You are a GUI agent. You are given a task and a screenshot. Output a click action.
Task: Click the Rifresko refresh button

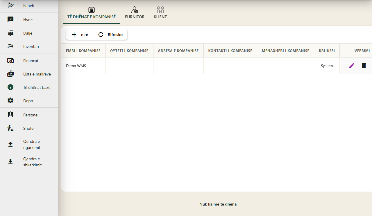click(x=110, y=35)
